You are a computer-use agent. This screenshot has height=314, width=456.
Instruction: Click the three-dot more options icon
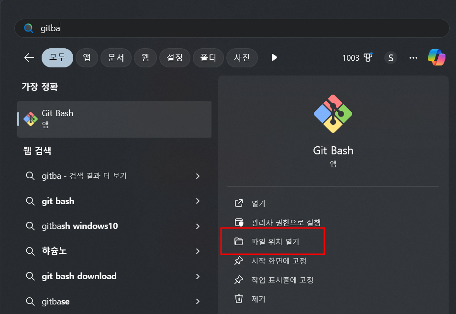413,58
